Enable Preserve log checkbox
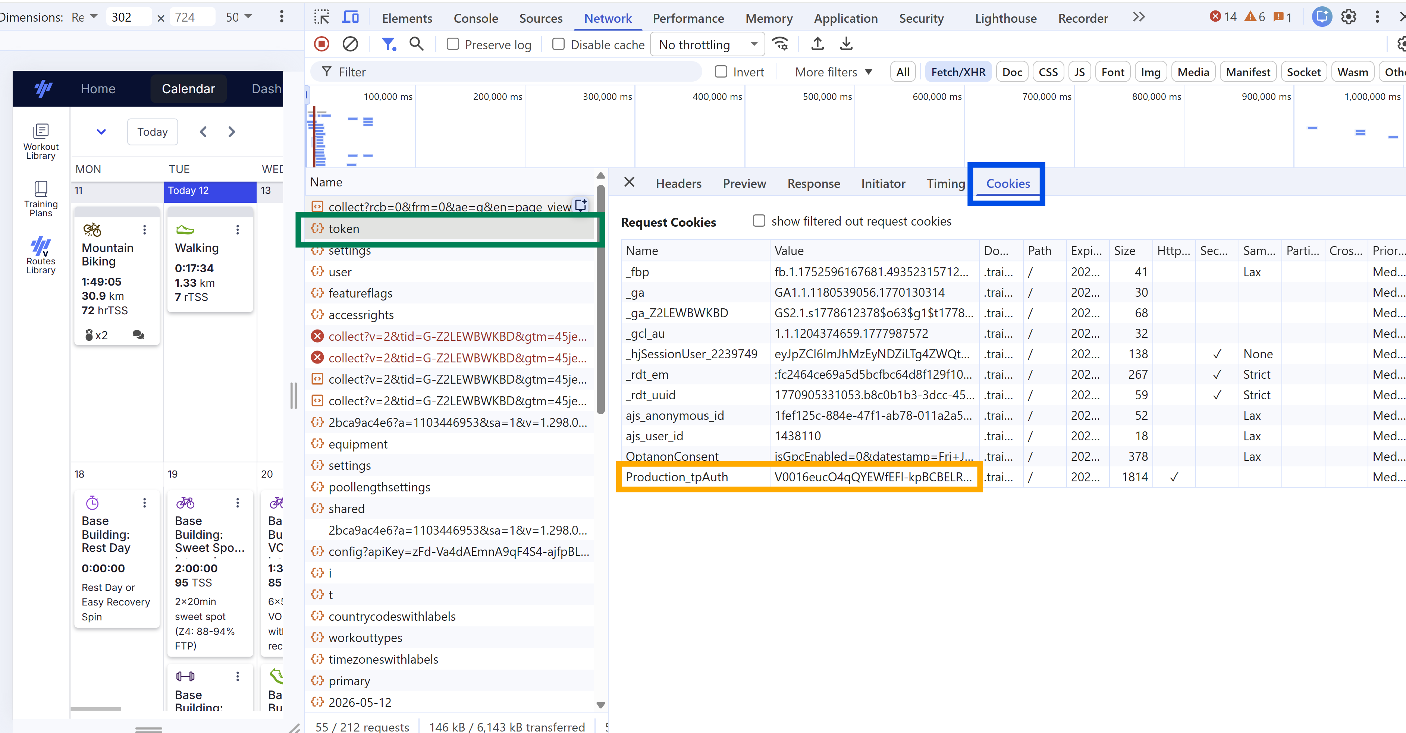The height and width of the screenshot is (733, 1406). tap(453, 44)
